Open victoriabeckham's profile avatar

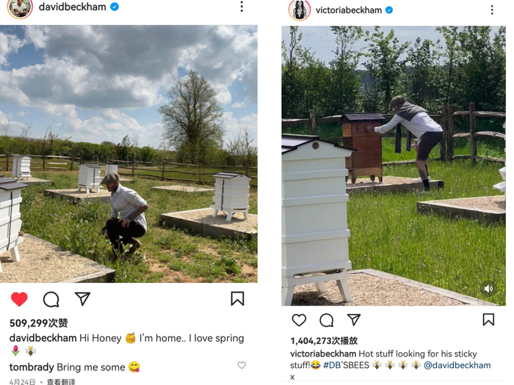[300, 10]
